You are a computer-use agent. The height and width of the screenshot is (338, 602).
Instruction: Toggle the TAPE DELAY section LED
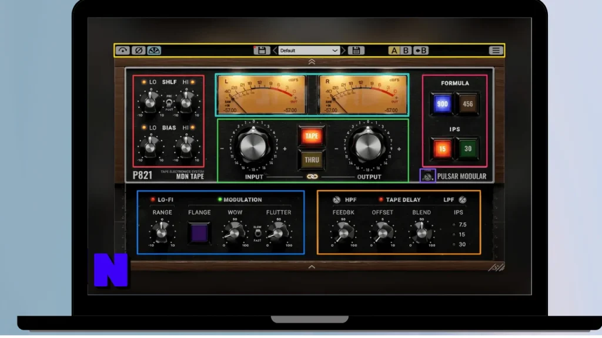click(381, 200)
